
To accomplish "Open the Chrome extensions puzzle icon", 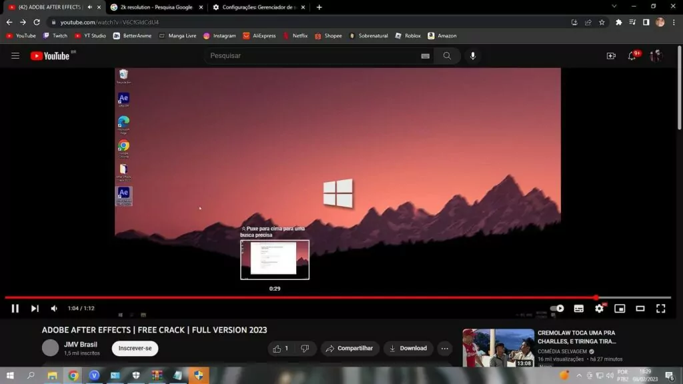I will 618,22.
